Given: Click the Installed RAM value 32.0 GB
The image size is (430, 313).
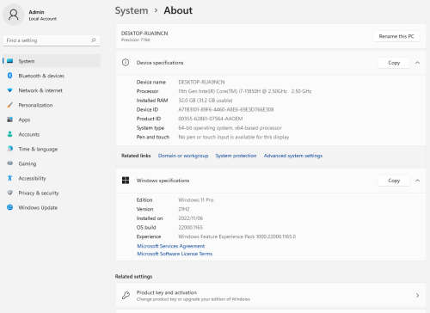Looking at the screenshot, I should (x=206, y=101).
